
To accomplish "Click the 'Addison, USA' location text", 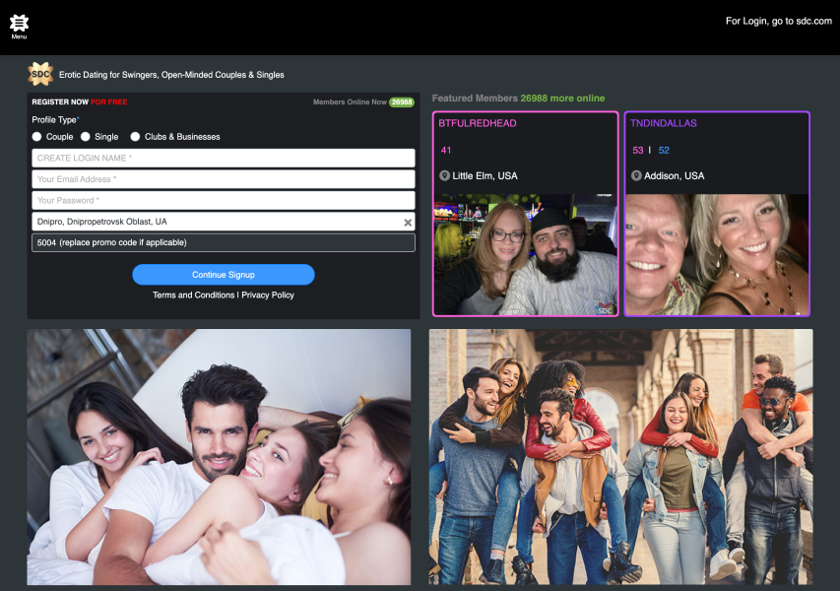I will 674,175.
